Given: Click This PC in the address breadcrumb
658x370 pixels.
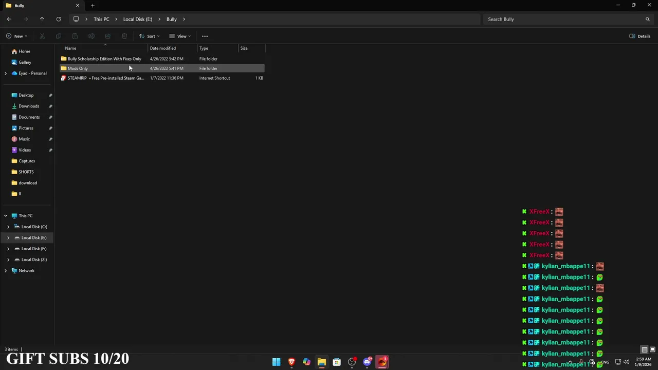Looking at the screenshot, I should [x=101, y=19].
